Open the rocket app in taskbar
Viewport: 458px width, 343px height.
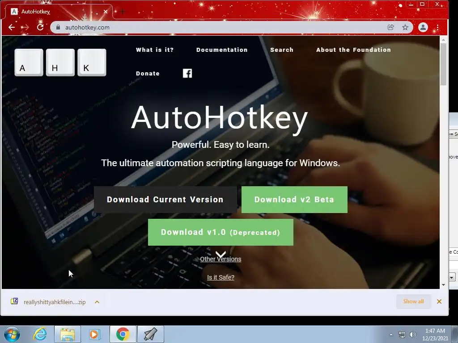tap(151, 334)
